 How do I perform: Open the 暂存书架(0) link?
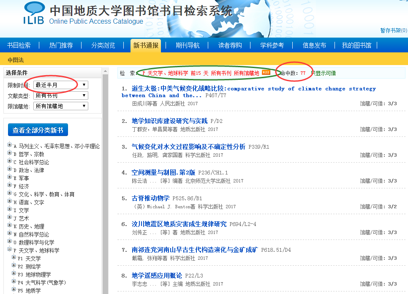point(393,30)
